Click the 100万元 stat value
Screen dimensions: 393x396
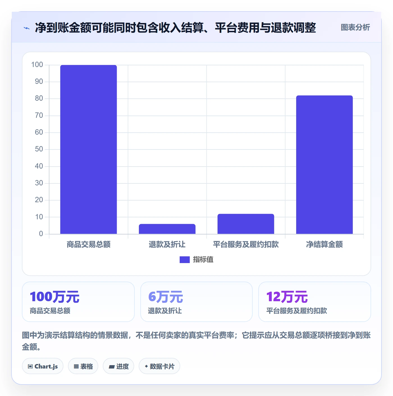pyautogui.click(x=55, y=297)
